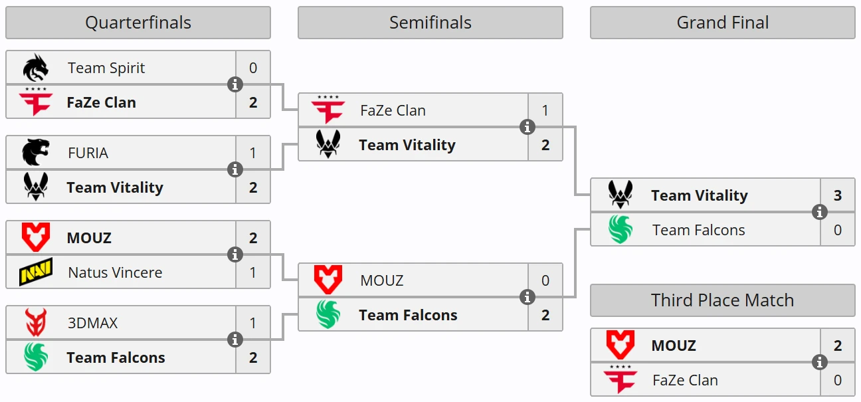
Task: Click the Natus Vincere yellow logo
Action: [35, 272]
